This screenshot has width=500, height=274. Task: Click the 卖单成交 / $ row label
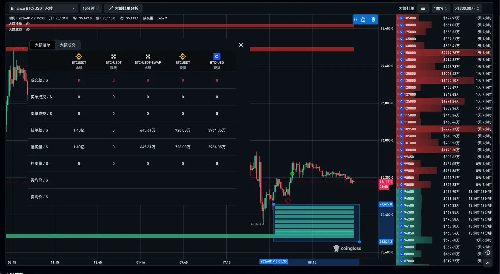coord(41,114)
